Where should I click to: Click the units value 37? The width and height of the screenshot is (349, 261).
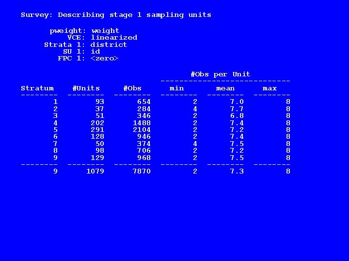pos(99,109)
